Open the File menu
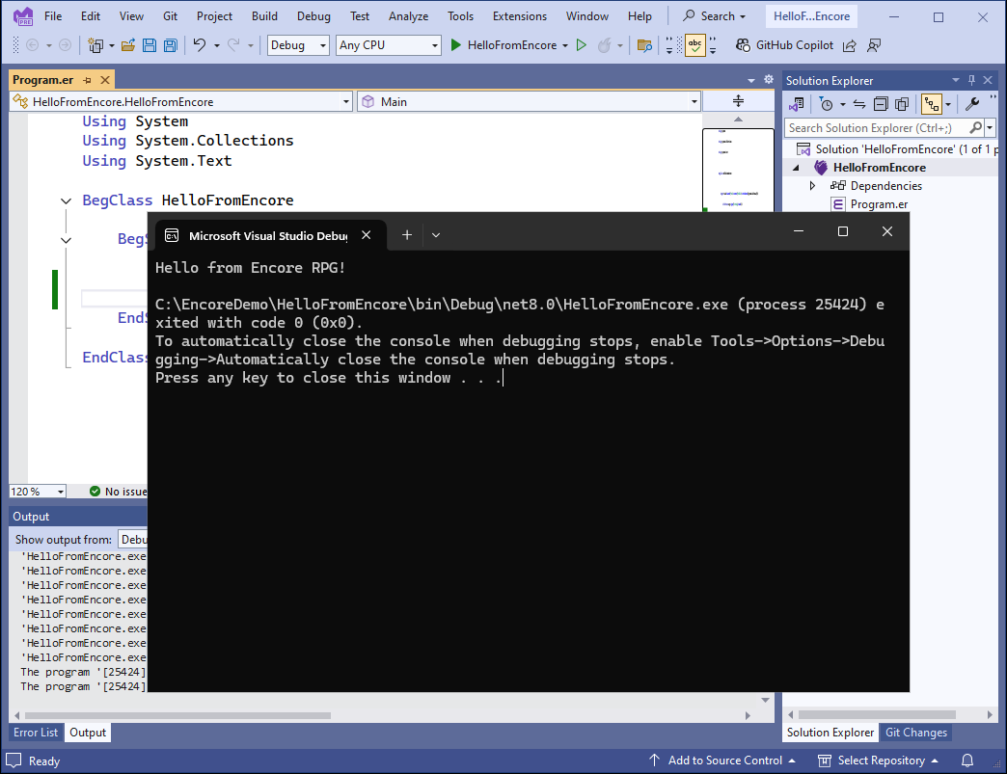This screenshot has width=1007, height=774. (53, 16)
